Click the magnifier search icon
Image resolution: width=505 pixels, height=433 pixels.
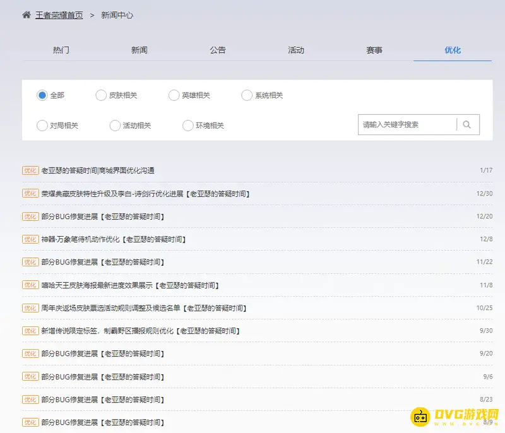pyautogui.click(x=467, y=124)
